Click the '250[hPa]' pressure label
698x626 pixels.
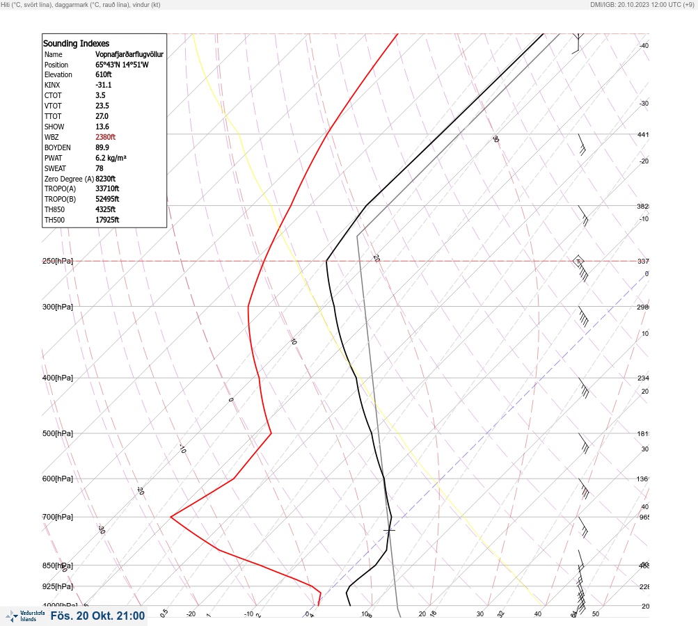(x=58, y=261)
